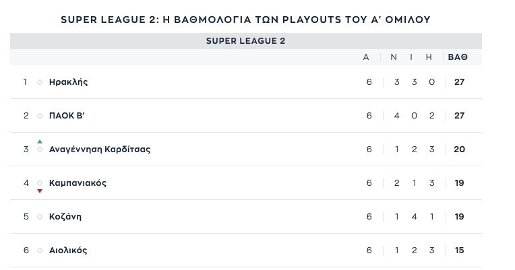The width and height of the screenshot is (515, 270).
Task: Click the circle icon beside Κοζάνη
Action: pyautogui.click(x=40, y=217)
